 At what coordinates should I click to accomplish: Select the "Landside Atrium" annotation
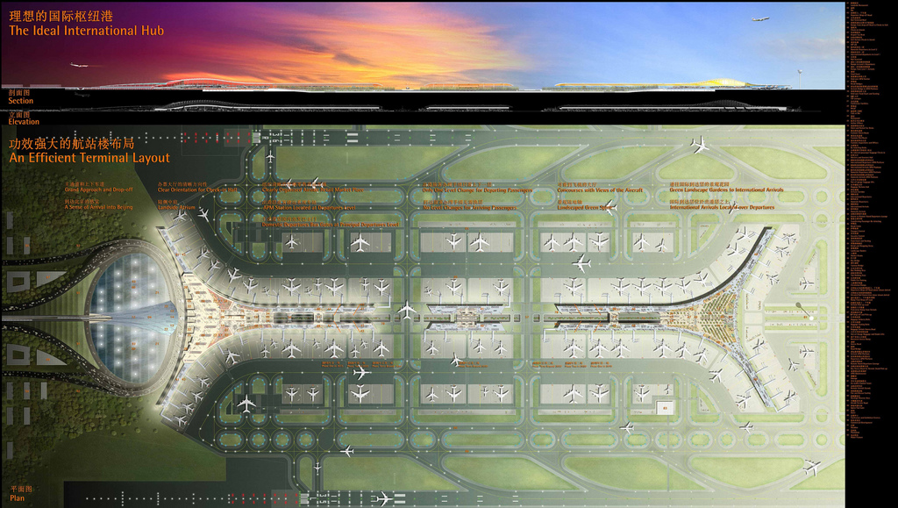pyautogui.click(x=175, y=207)
